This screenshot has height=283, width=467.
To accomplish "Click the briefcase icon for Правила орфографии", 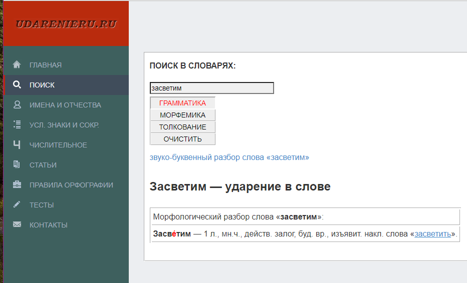I will coord(17,185).
